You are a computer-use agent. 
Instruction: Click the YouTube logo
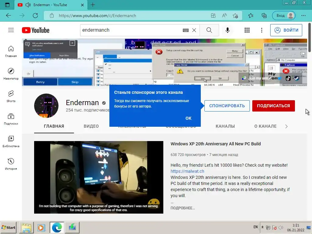tap(36, 30)
